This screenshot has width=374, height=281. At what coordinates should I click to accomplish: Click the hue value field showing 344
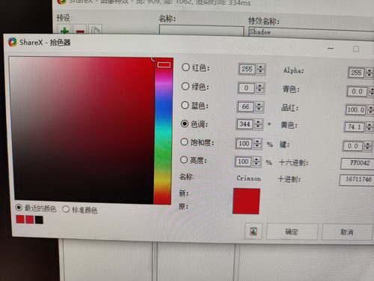tap(245, 124)
